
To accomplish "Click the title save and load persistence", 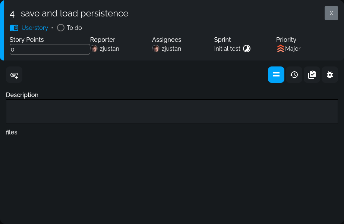I will (75, 13).
